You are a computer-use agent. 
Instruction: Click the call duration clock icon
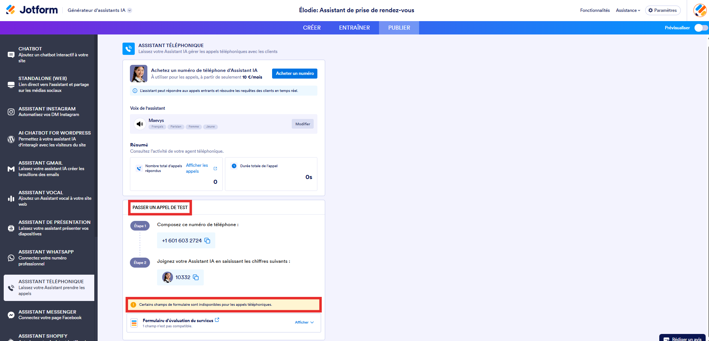(x=234, y=166)
